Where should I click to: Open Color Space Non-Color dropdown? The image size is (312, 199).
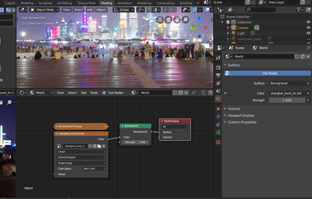(94, 169)
